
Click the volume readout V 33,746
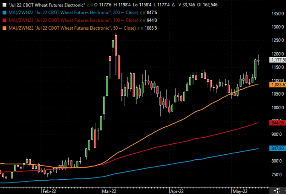(x=187, y=5)
